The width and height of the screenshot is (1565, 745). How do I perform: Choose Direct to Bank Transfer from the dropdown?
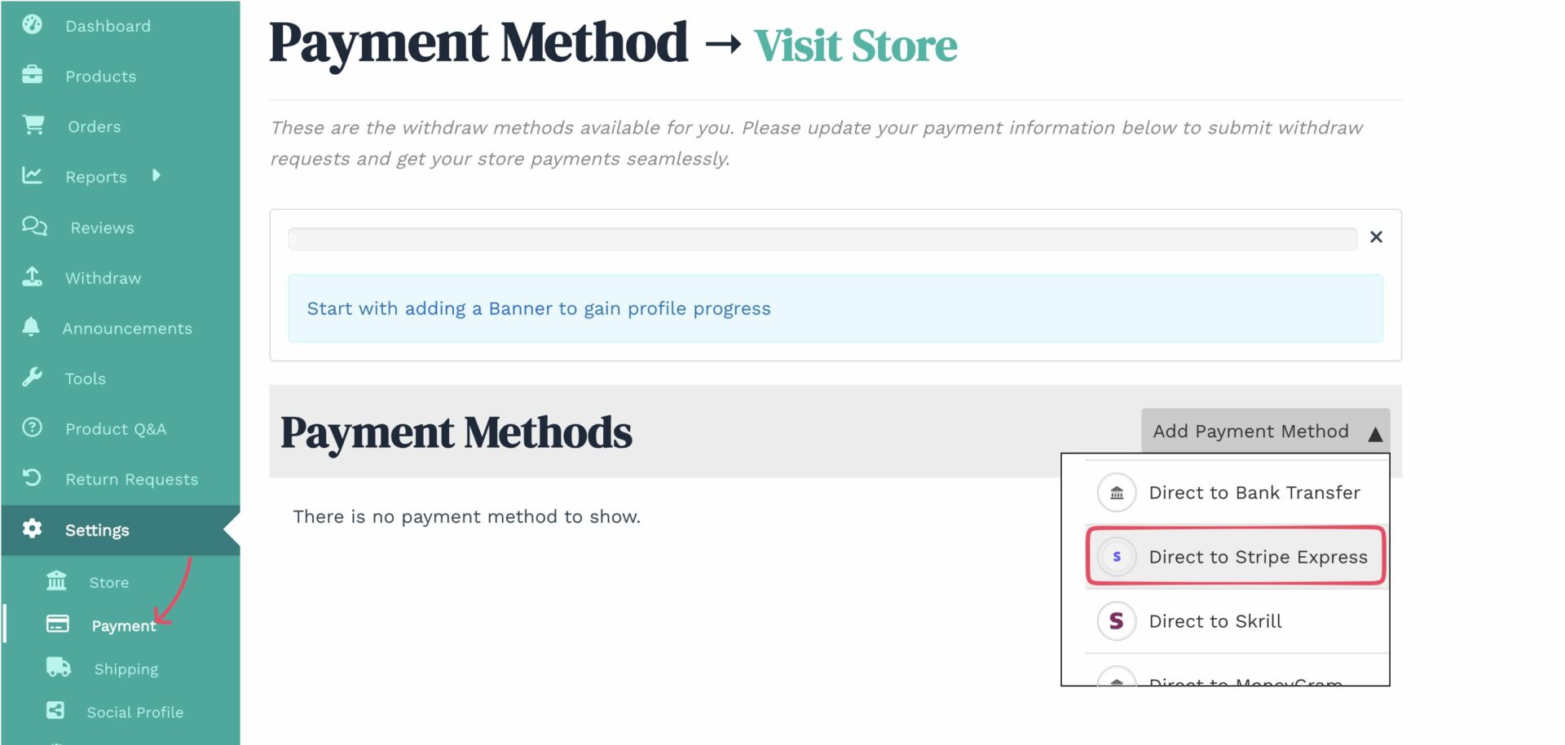1254,492
